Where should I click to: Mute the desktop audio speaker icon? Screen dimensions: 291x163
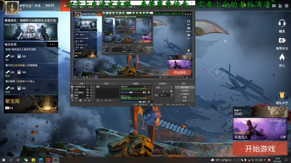point(144,92)
